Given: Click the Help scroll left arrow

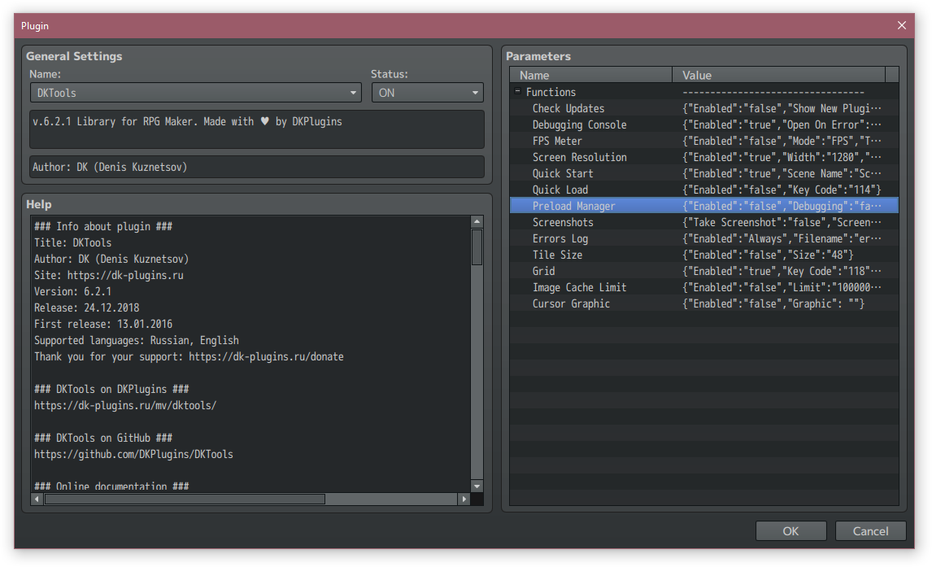Looking at the screenshot, I should click(x=37, y=499).
